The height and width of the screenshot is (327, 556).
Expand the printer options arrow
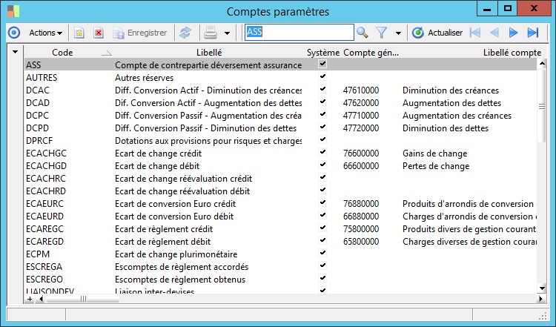pyautogui.click(x=227, y=33)
